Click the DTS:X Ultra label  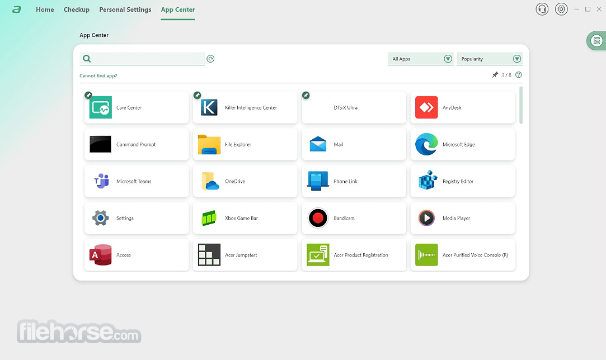tap(345, 108)
